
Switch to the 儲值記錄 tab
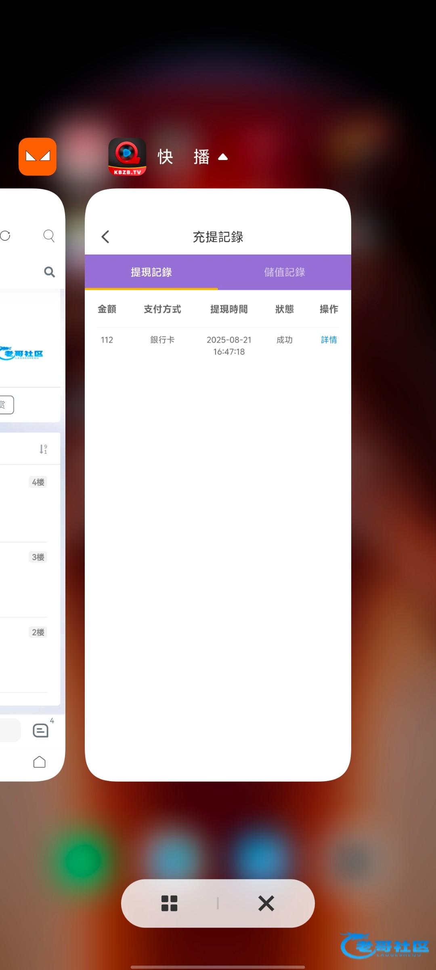[x=284, y=272]
